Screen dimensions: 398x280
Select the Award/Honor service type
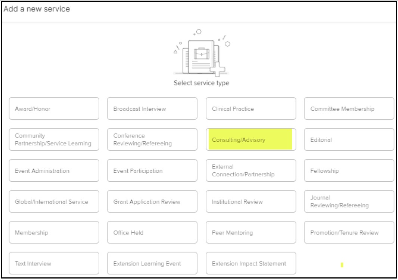point(54,108)
